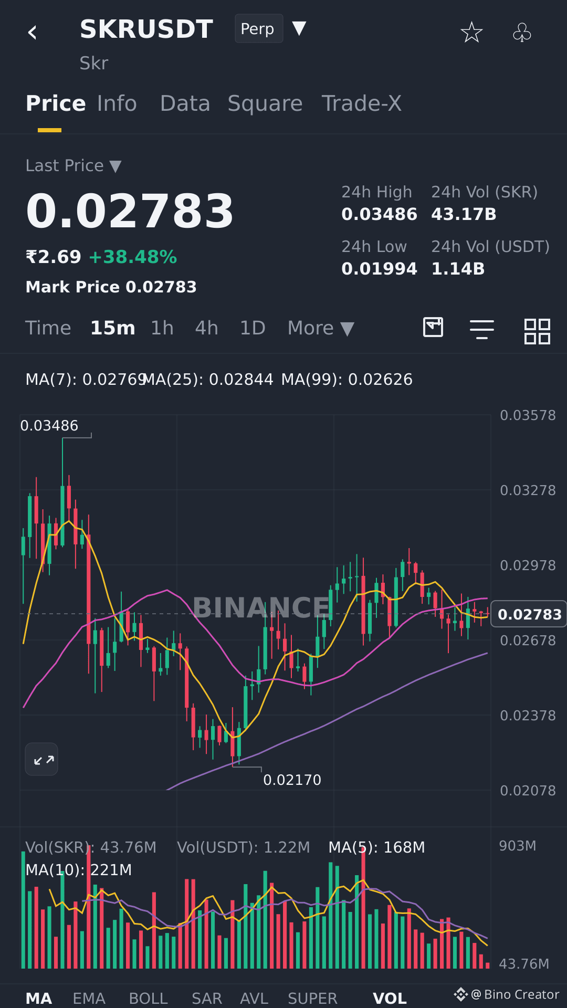Open the More timeframes dropdown
This screenshot has width=567, height=1008.
pyautogui.click(x=321, y=328)
